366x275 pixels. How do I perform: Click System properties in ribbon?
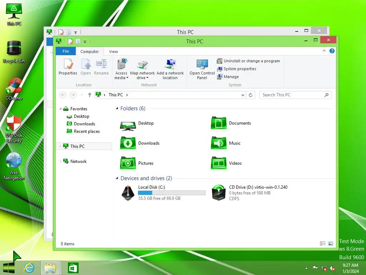pyautogui.click(x=237, y=69)
